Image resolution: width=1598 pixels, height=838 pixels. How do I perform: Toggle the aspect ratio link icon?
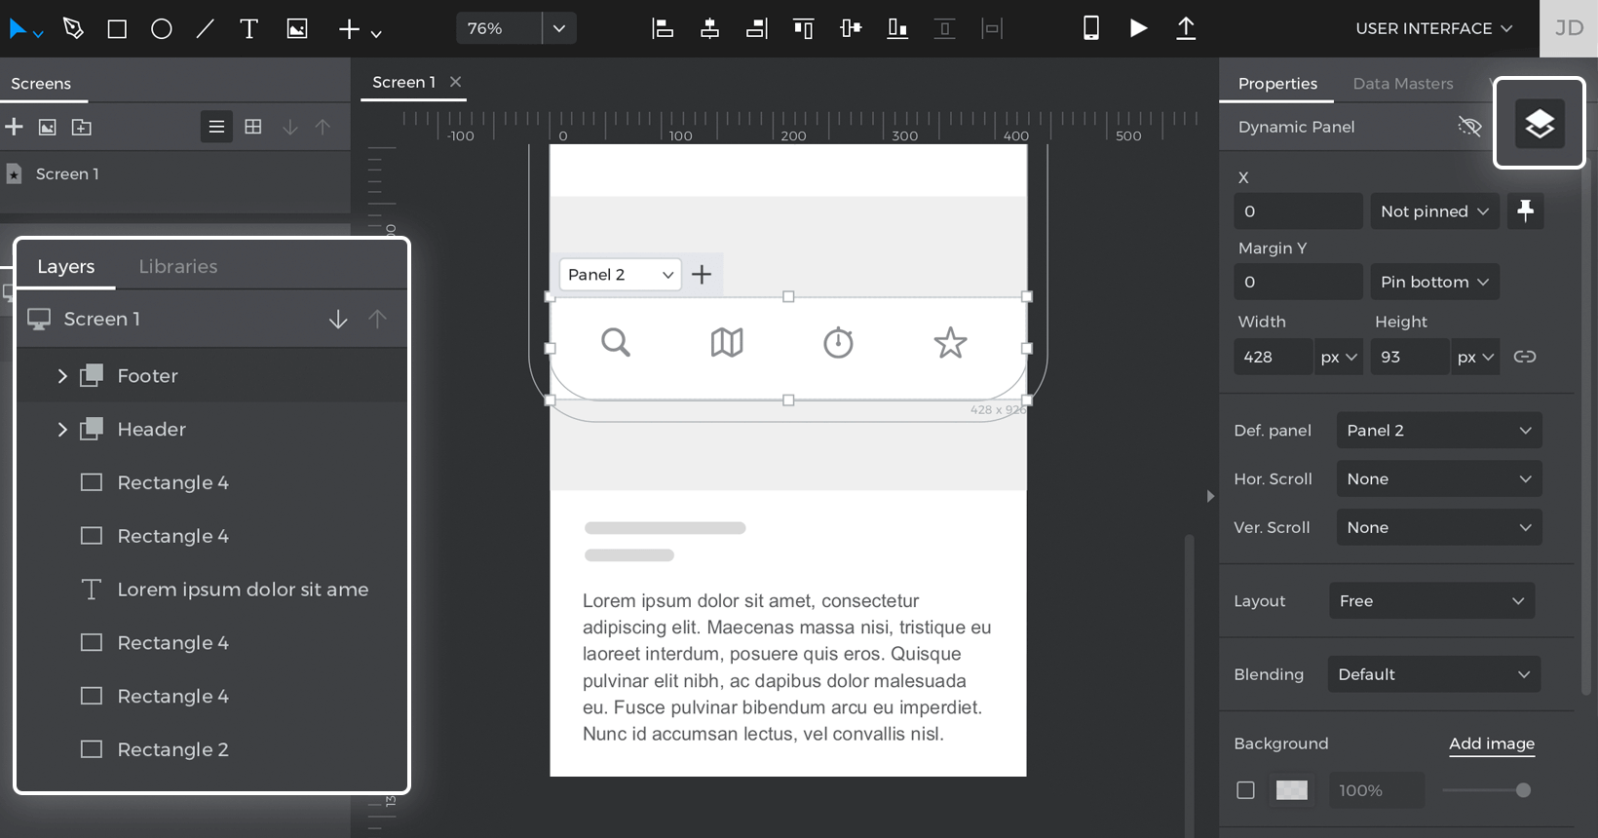point(1525,357)
